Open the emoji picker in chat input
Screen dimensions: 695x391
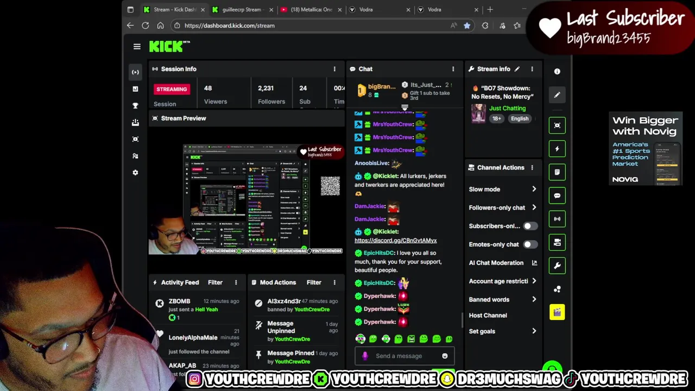(445, 356)
